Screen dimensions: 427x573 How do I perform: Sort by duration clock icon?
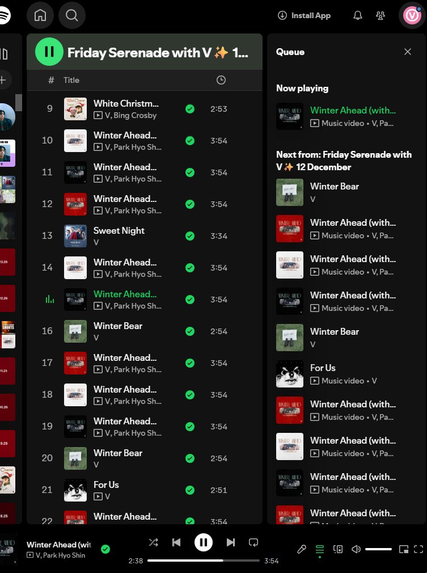point(221,80)
